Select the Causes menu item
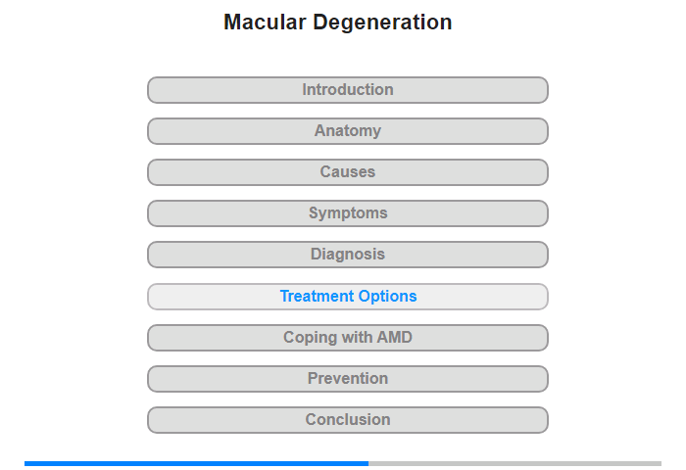Image resolution: width=686 pixels, height=470 pixels. [348, 172]
